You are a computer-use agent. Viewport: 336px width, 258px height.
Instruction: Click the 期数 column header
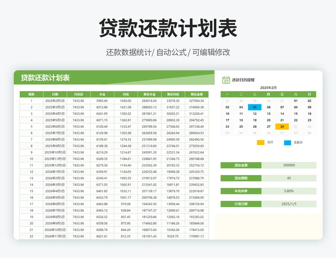(31, 94)
